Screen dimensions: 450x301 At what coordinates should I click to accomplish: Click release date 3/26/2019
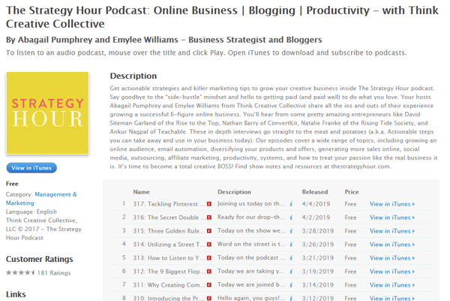pos(318,245)
